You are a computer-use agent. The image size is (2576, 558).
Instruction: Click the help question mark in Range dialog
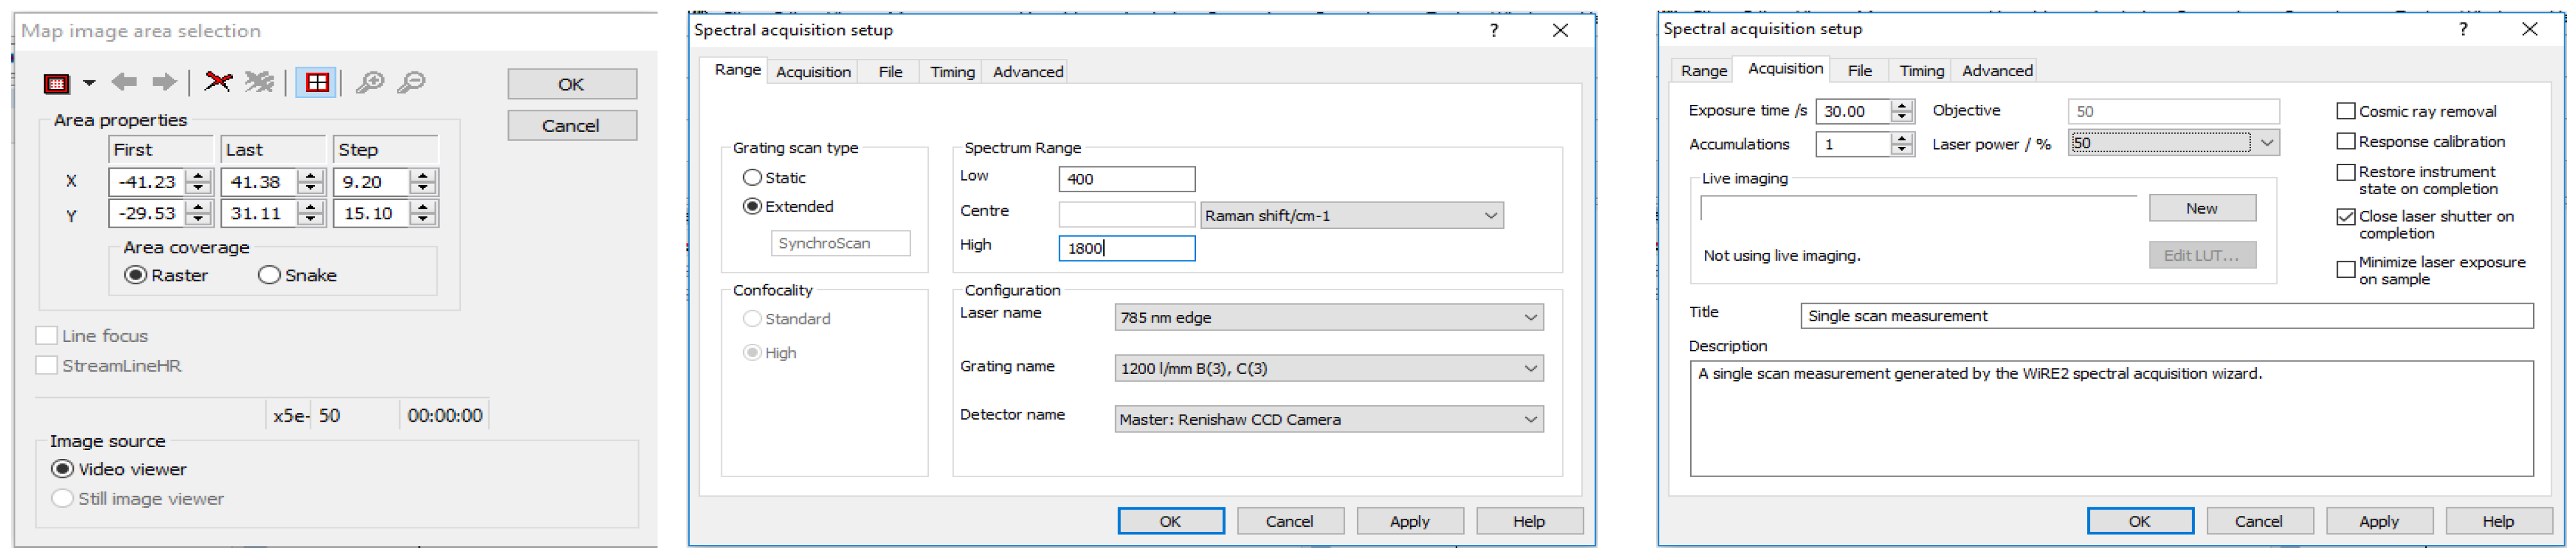click(x=1493, y=31)
